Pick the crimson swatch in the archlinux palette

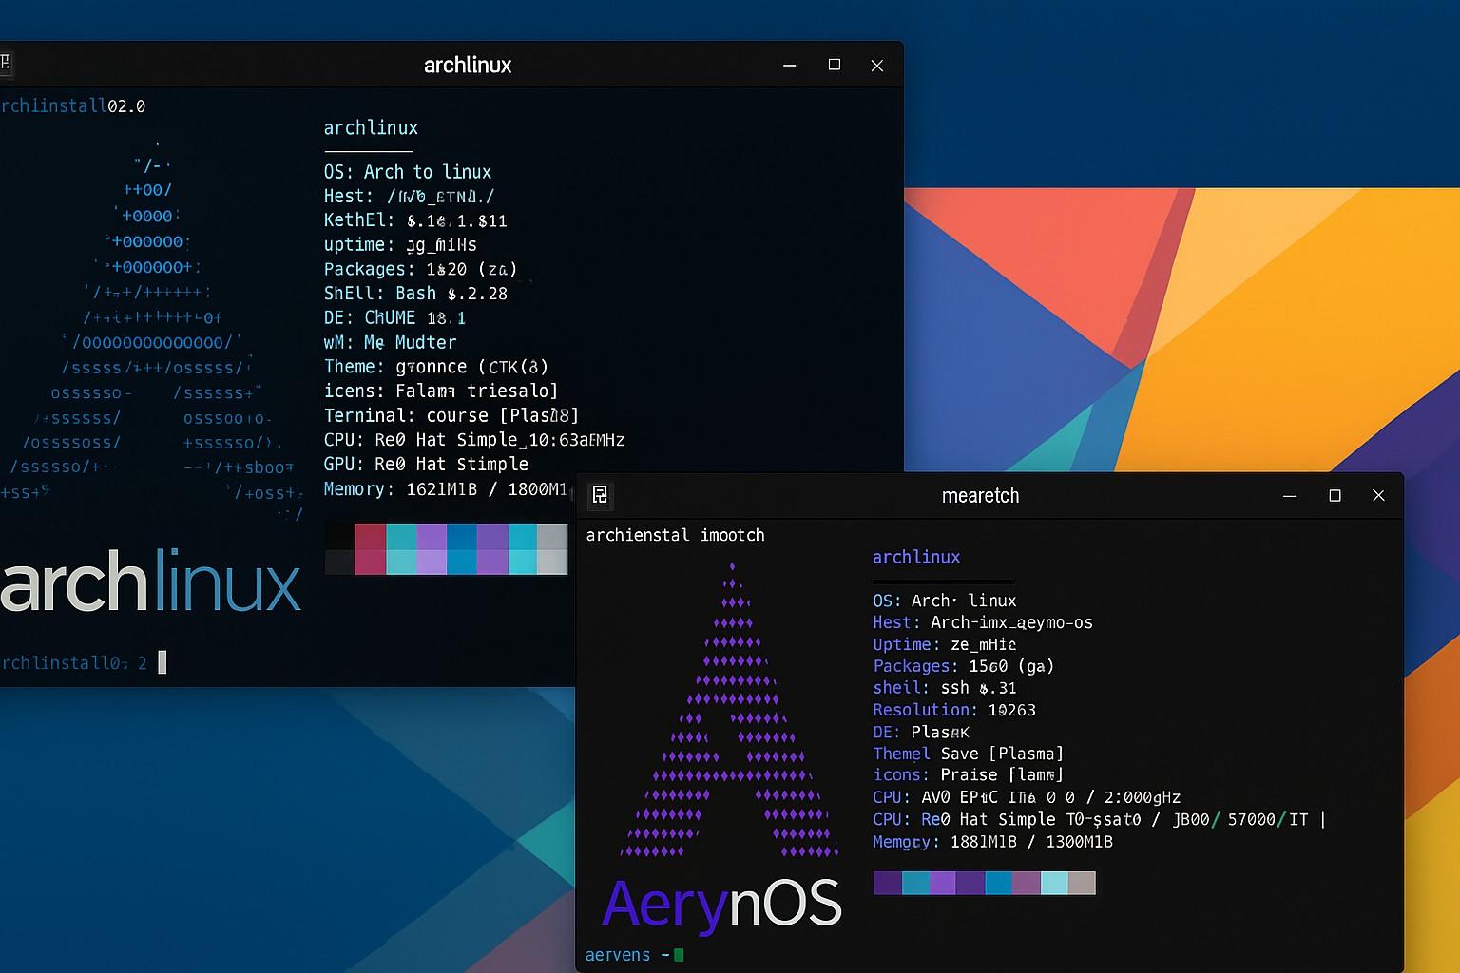tap(370, 549)
